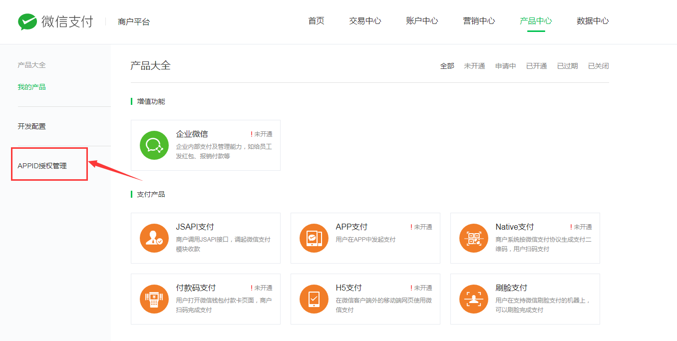
Task: Open the 付款码支付 product title
Action: [196, 288]
